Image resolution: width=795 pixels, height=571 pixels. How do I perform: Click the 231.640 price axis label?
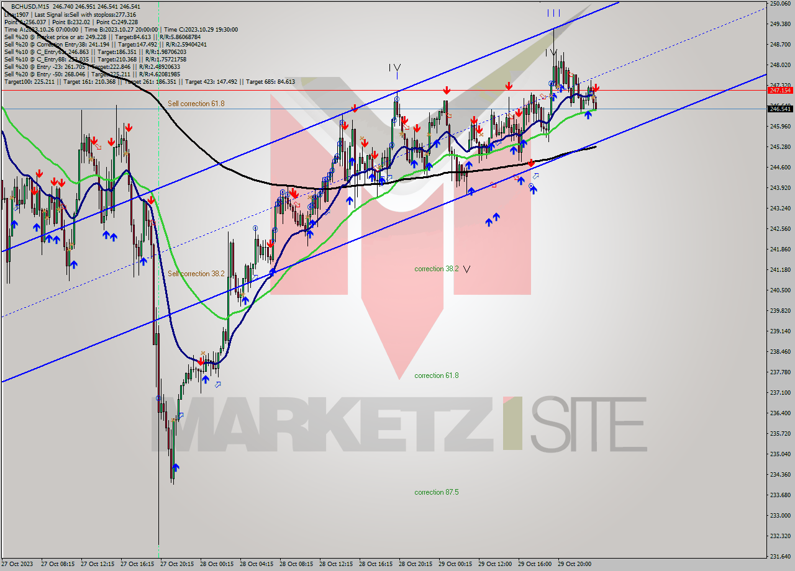pyautogui.click(x=780, y=557)
